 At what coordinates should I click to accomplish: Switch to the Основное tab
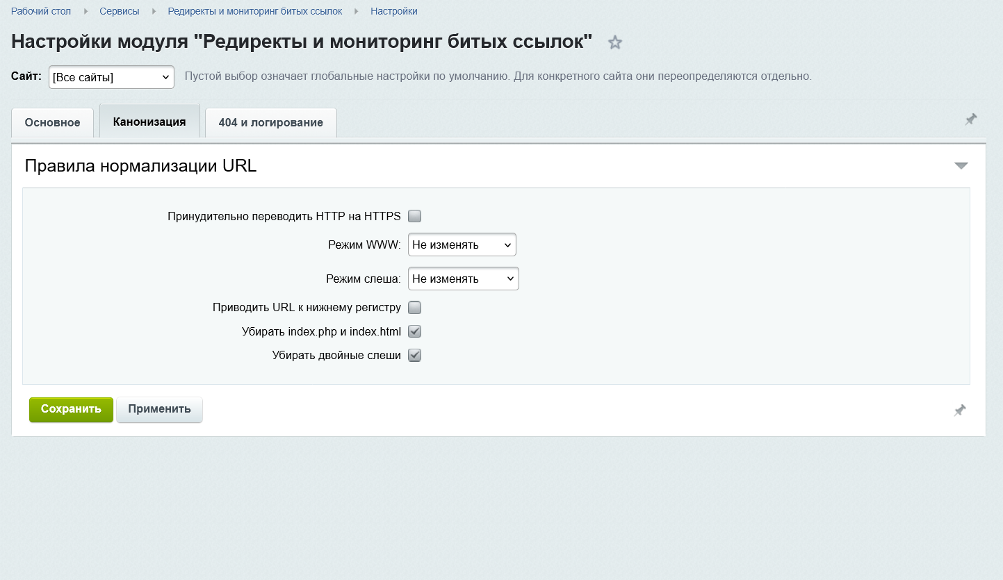(53, 123)
